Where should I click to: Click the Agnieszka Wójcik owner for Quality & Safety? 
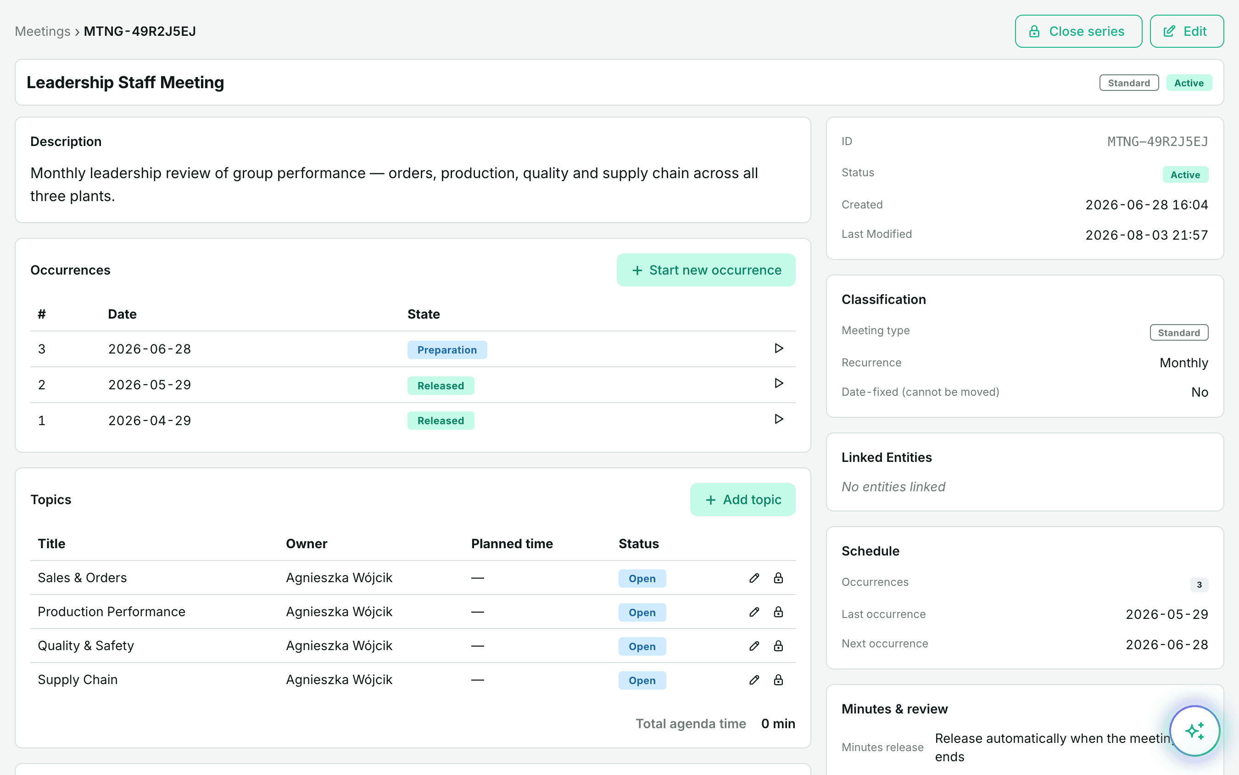[339, 646]
